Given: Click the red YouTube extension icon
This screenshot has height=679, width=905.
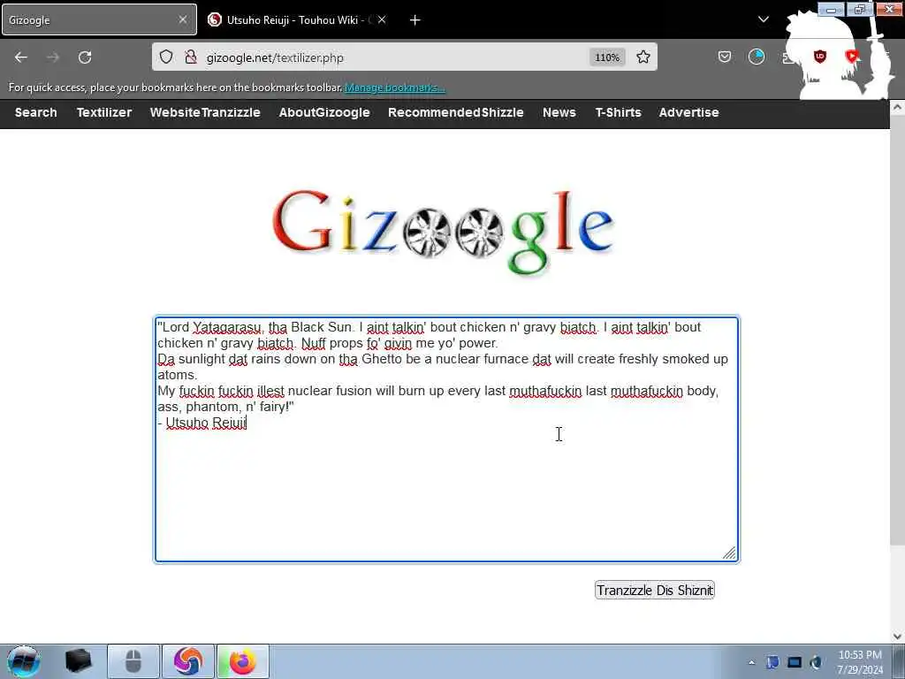Looking at the screenshot, I should [851, 57].
